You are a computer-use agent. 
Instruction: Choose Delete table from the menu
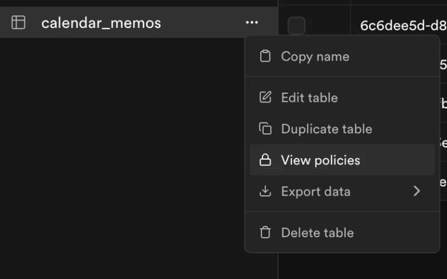point(317,232)
